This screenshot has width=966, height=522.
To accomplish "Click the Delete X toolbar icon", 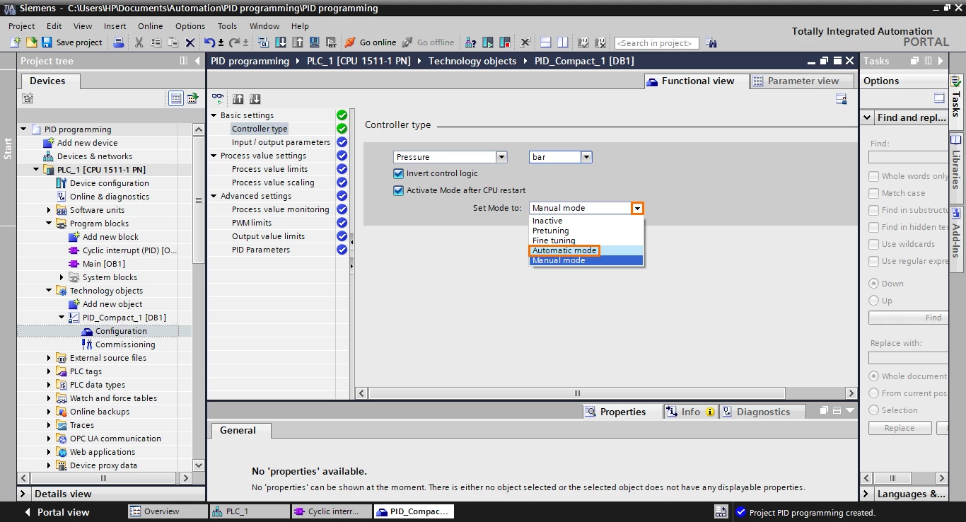I will (190, 42).
